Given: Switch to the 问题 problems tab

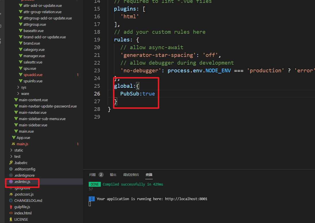Looking at the screenshot, I should [x=92, y=175].
